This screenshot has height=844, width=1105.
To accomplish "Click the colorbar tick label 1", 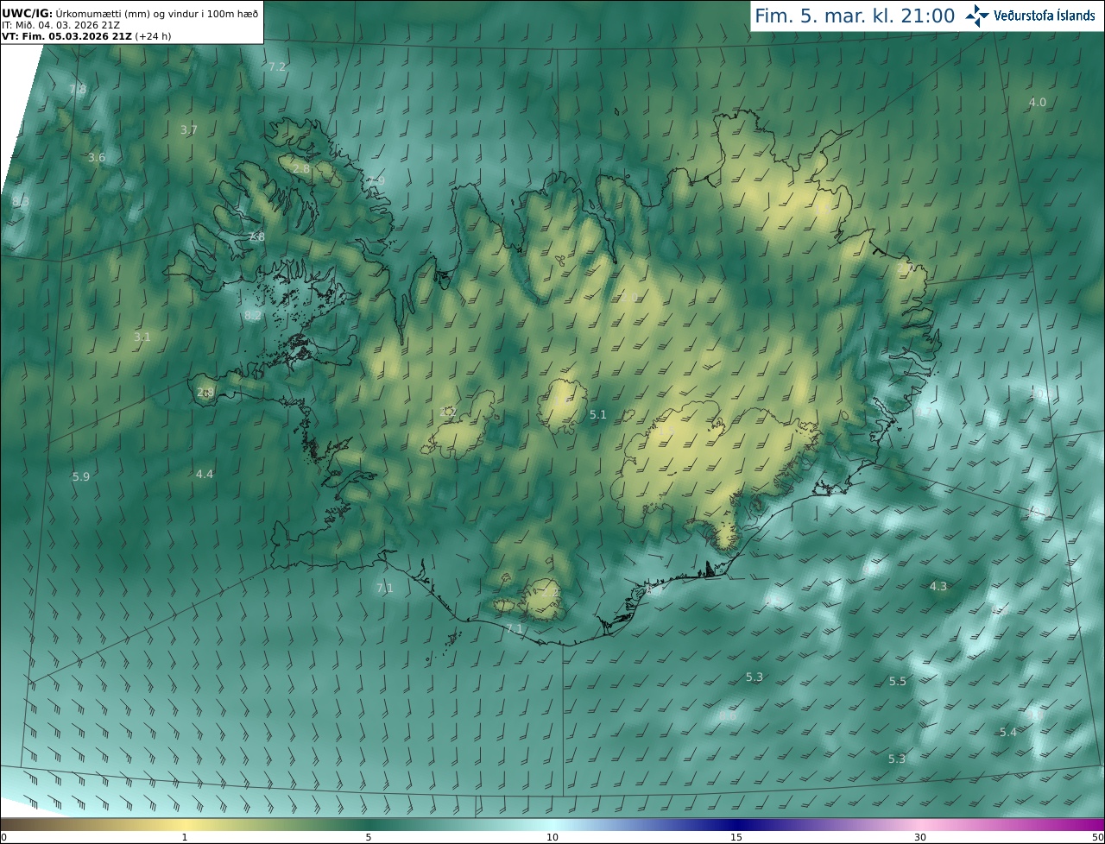I will pos(185,838).
